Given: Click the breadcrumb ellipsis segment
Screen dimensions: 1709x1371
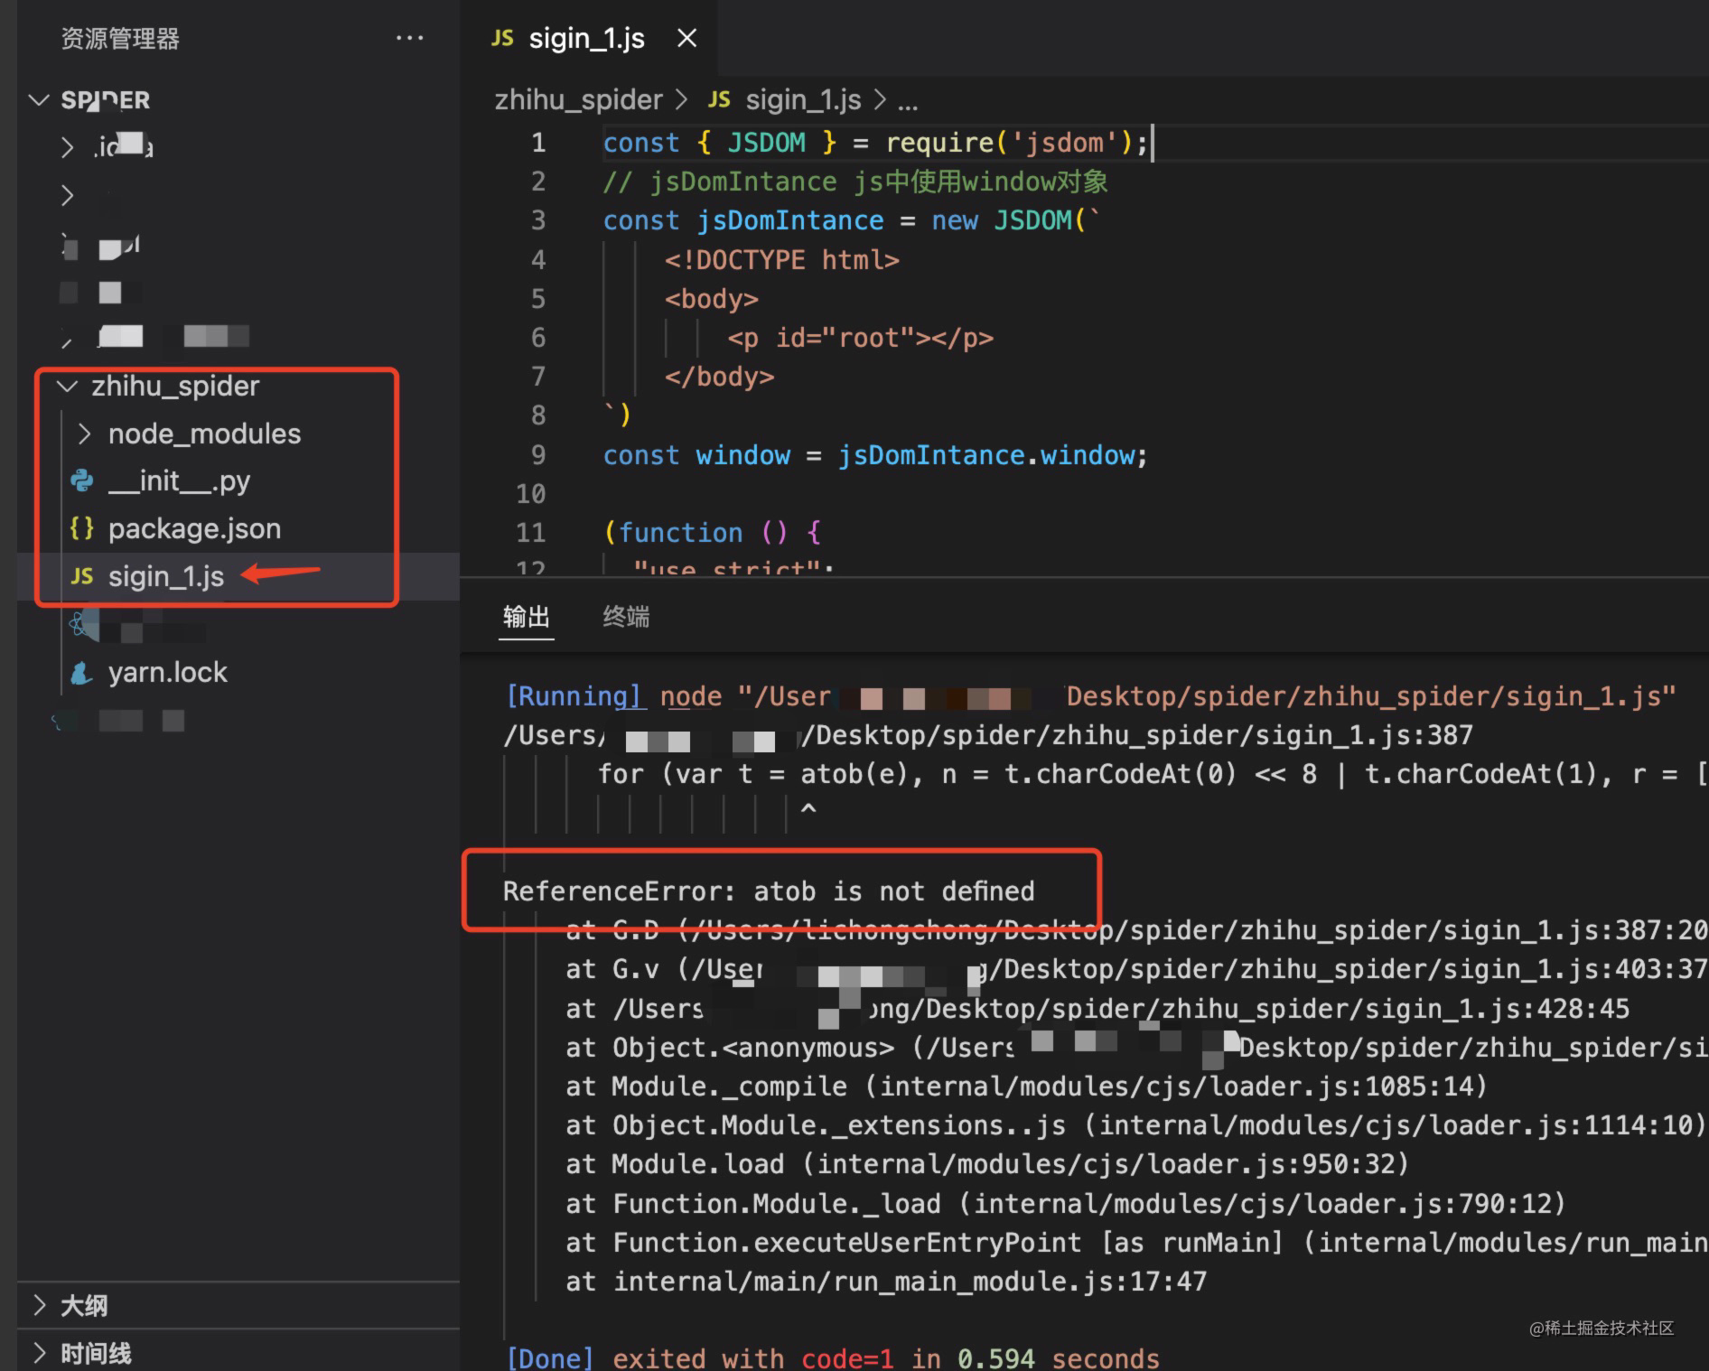Looking at the screenshot, I should 908,101.
